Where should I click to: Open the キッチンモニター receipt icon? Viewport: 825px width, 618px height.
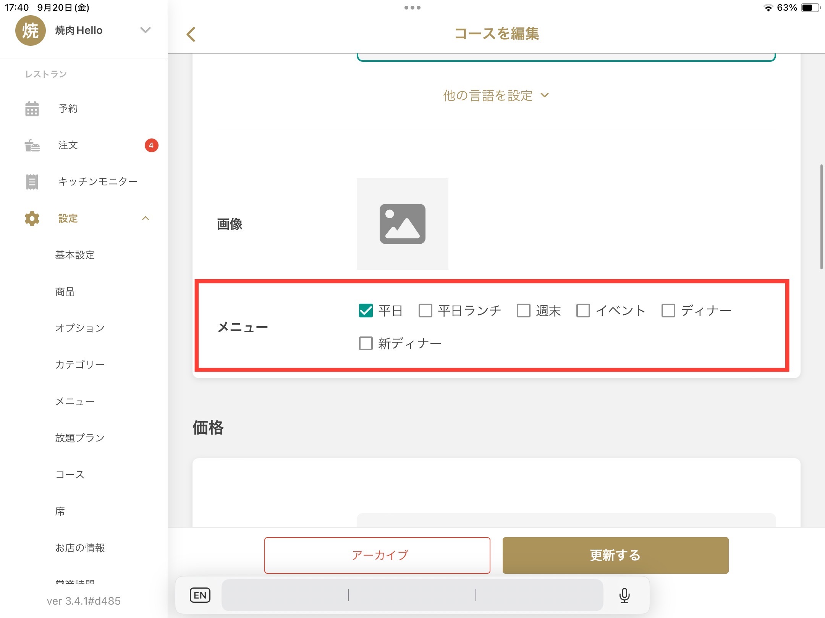click(x=32, y=182)
